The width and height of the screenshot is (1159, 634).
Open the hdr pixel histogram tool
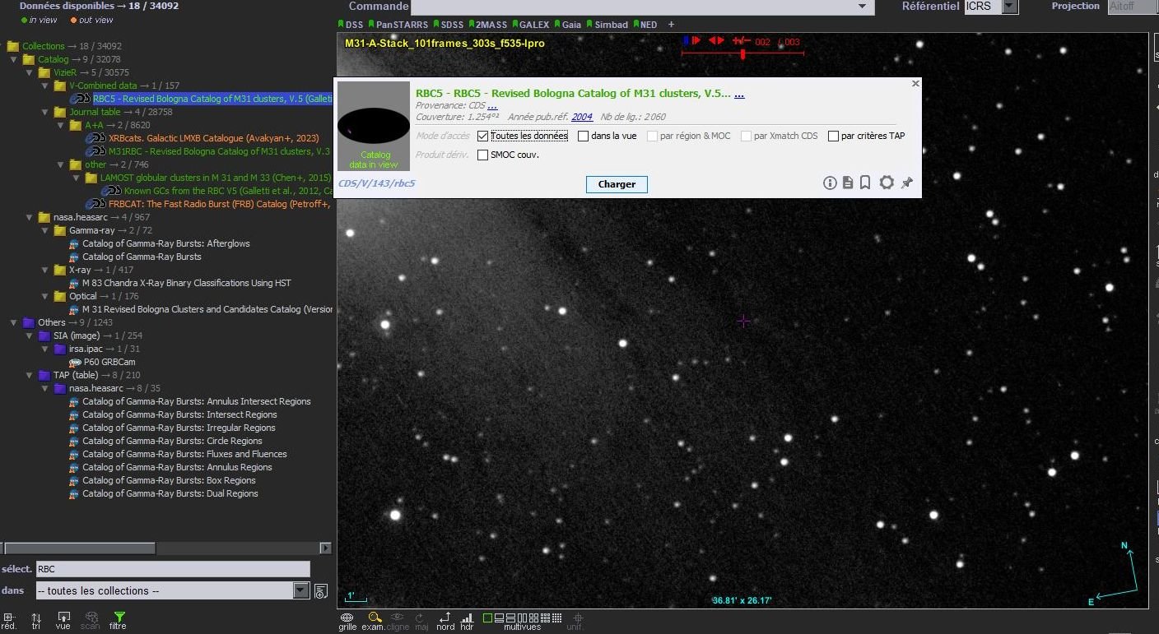[x=468, y=618]
